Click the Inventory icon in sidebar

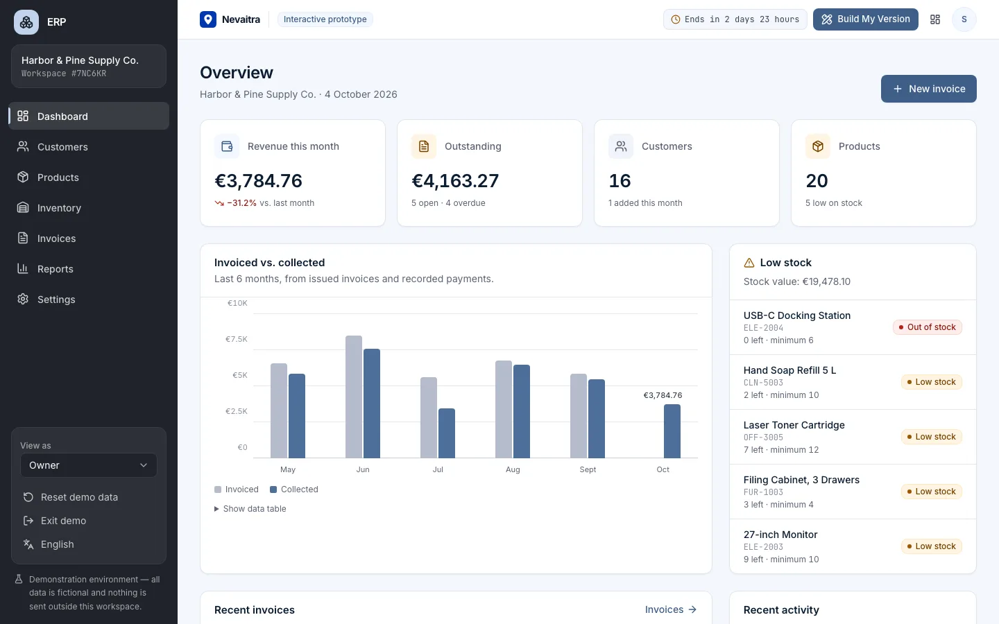(23, 207)
